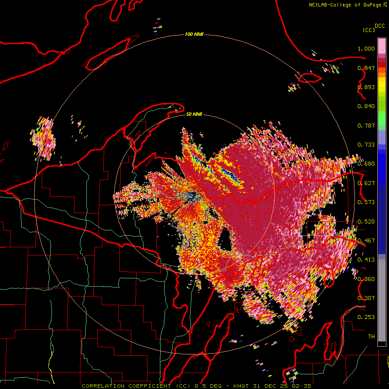Click the 0.787 scale value

click(x=366, y=125)
